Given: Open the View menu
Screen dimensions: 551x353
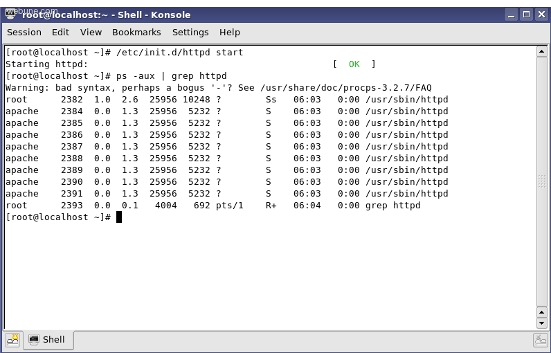Looking at the screenshot, I should click(91, 33).
